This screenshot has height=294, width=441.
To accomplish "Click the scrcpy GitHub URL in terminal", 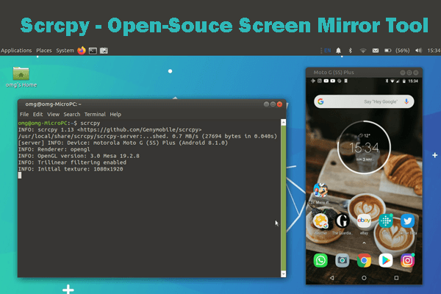I will [x=140, y=129].
